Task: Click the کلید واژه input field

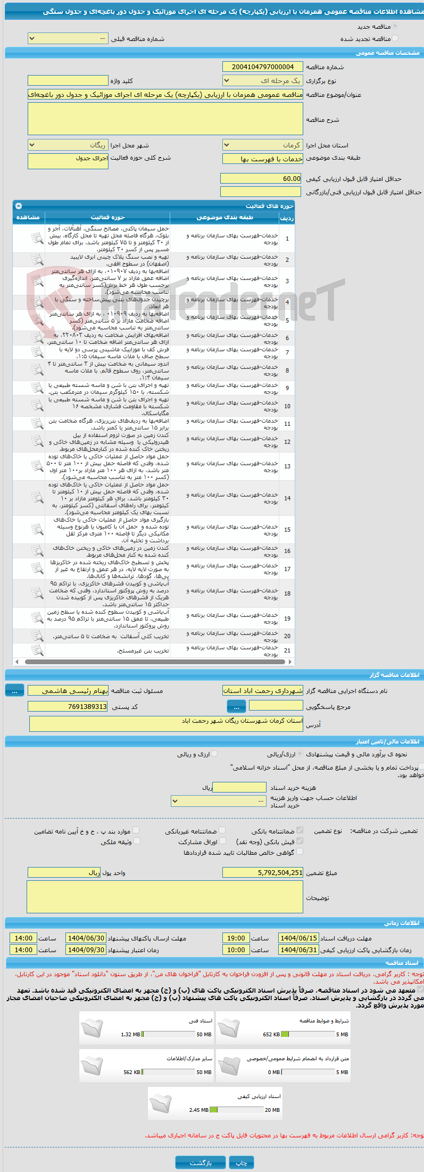Action: [68, 80]
